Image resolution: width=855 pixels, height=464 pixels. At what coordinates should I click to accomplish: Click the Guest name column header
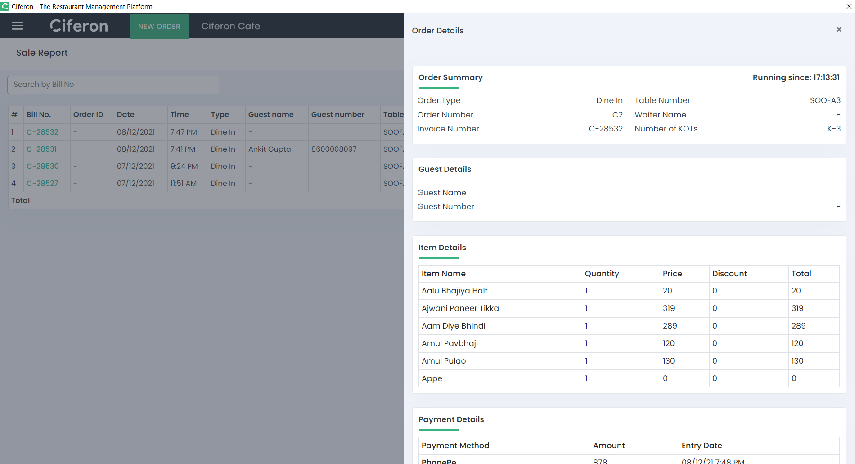point(271,114)
